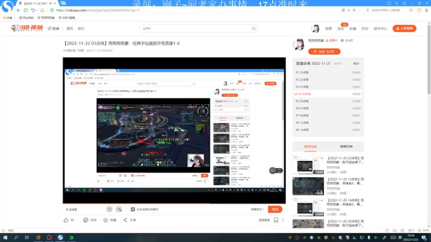Expand the 收藏 bookmarks dropdown arrow
Image resolution: width=431 pixels, height=242 pixels.
pos(15,18)
